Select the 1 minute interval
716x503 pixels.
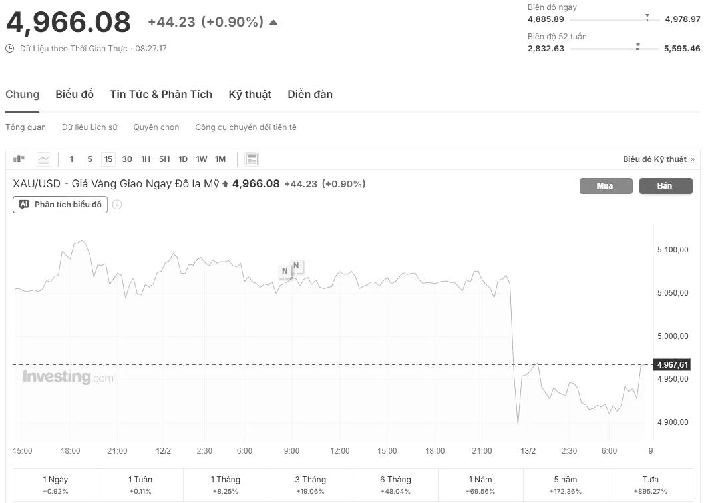(x=71, y=159)
